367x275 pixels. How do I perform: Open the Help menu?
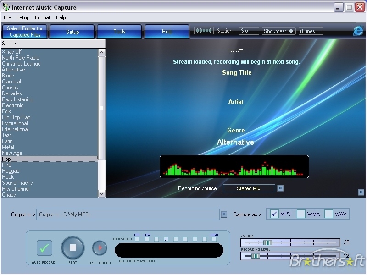(61, 17)
